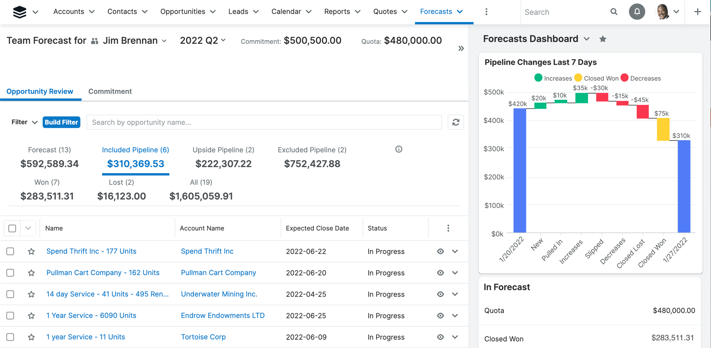
Task: Click the plus quick-create icon
Action: click(697, 12)
